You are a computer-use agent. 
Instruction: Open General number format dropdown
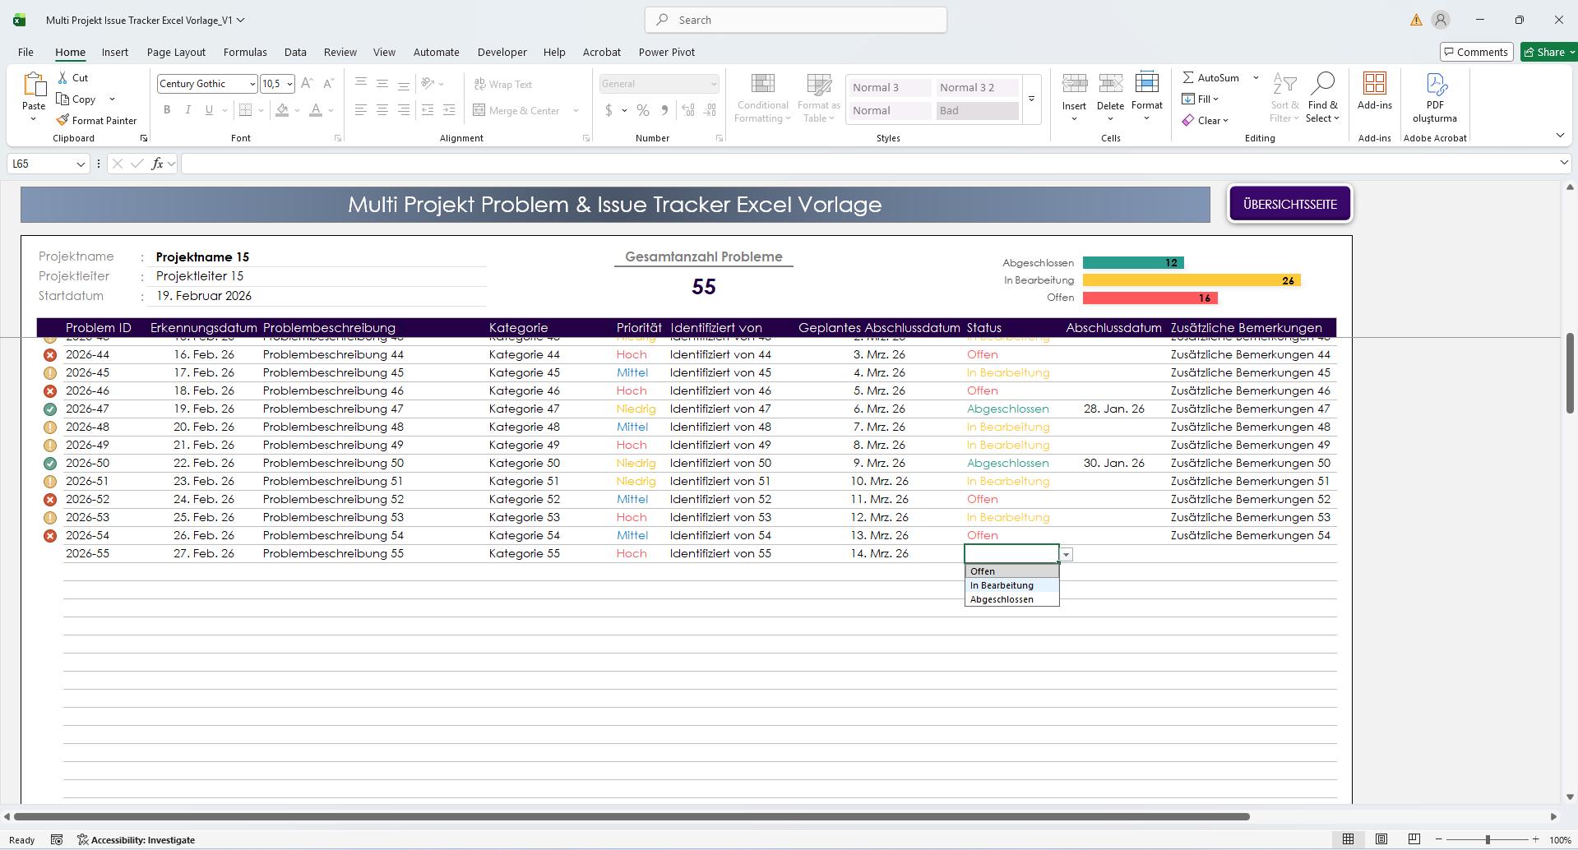pos(713,84)
